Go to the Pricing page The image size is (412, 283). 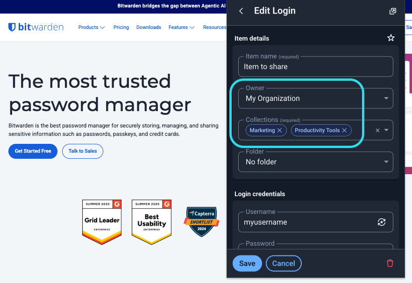click(x=121, y=28)
